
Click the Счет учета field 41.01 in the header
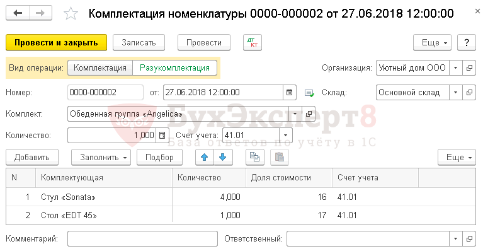pyautogui.click(x=251, y=135)
